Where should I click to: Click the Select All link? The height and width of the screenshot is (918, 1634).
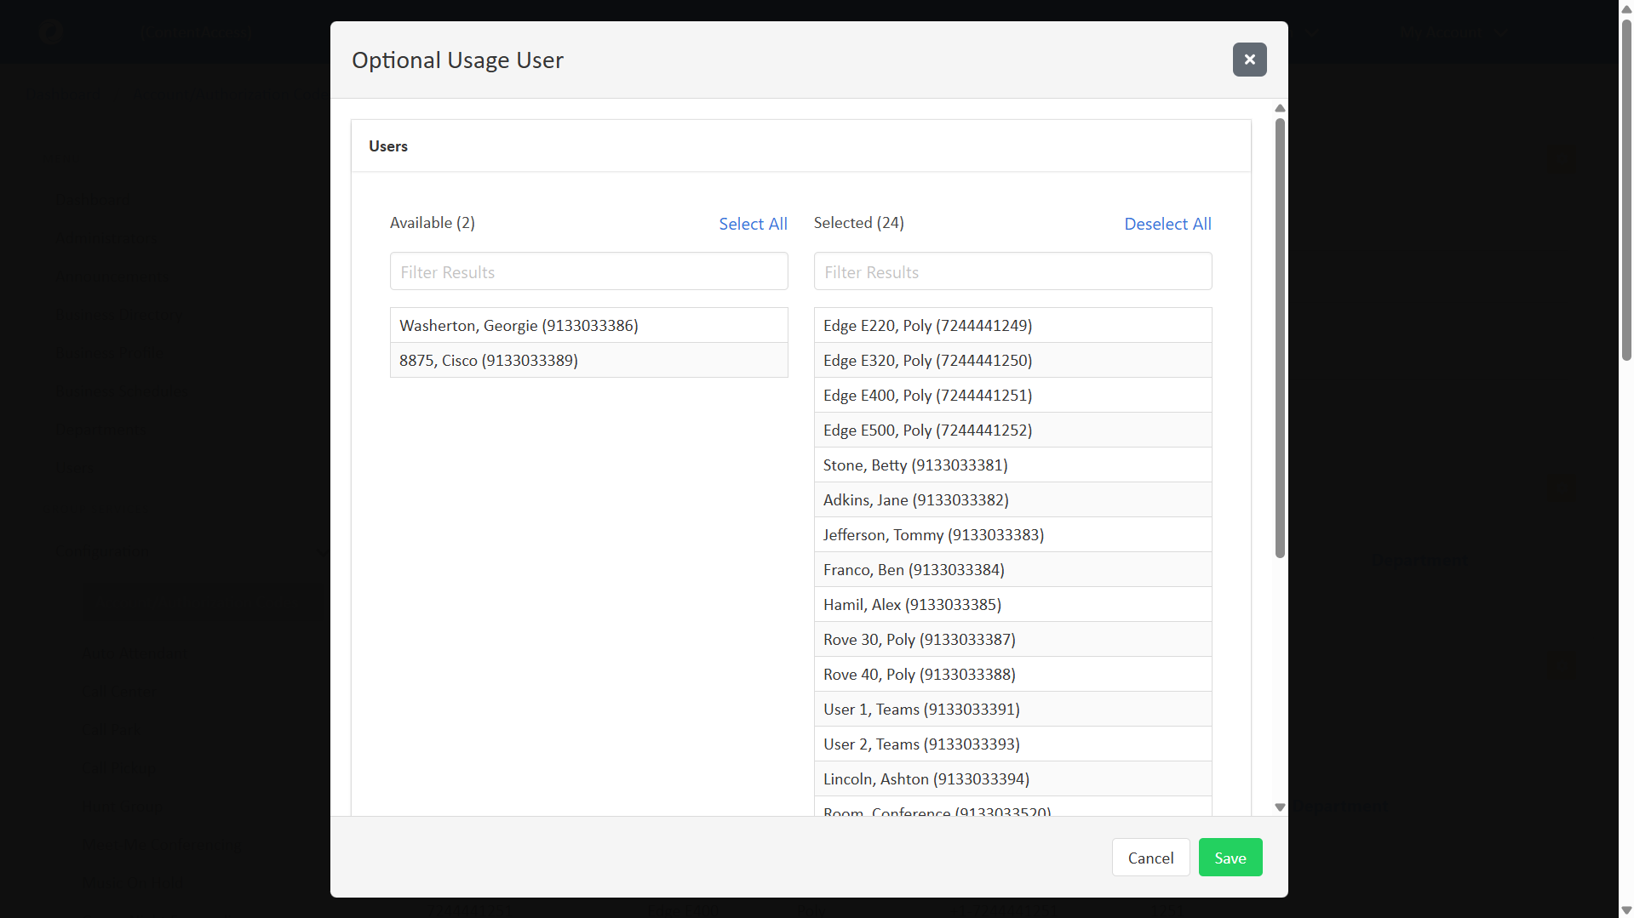(753, 224)
